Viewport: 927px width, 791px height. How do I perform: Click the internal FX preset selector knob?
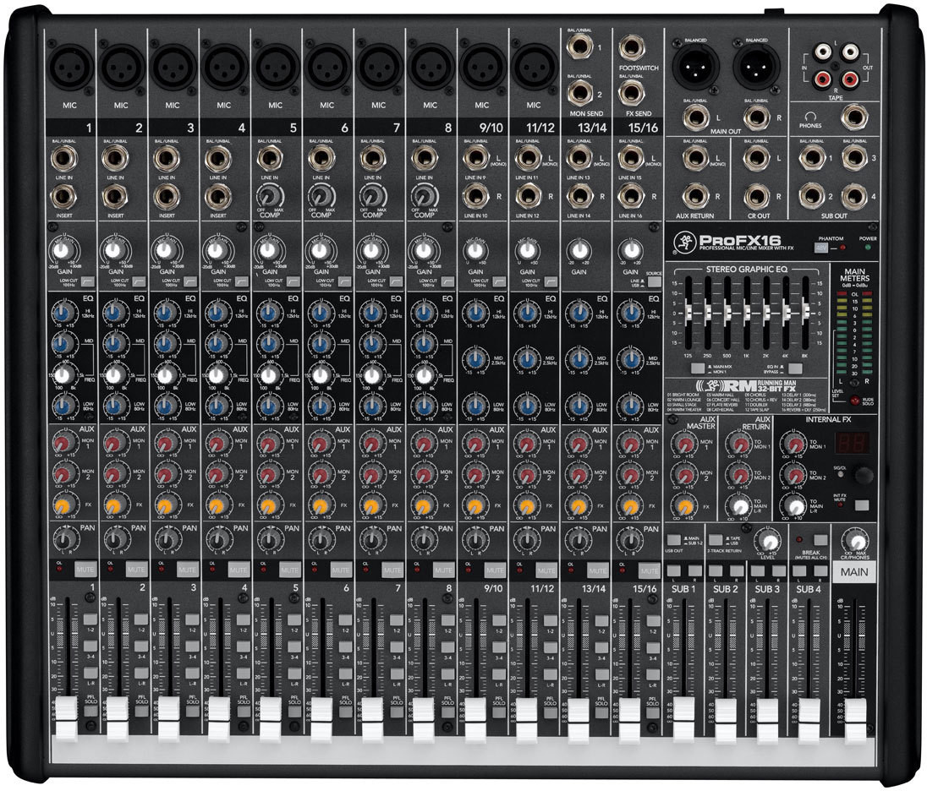tap(862, 475)
